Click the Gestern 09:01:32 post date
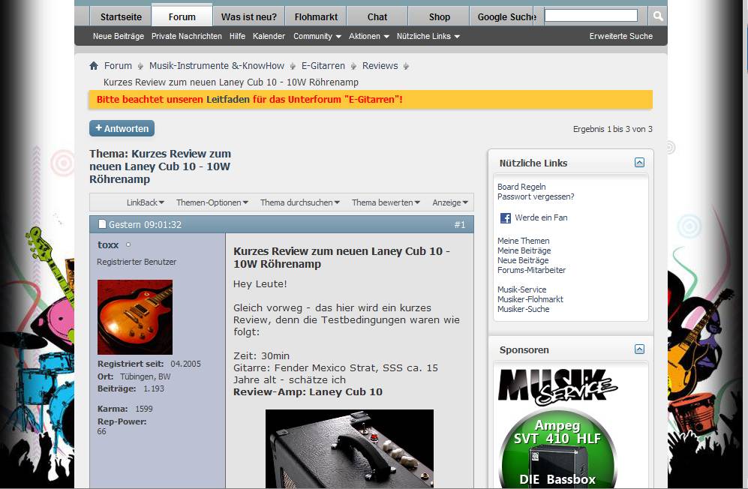 coord(145,224)
